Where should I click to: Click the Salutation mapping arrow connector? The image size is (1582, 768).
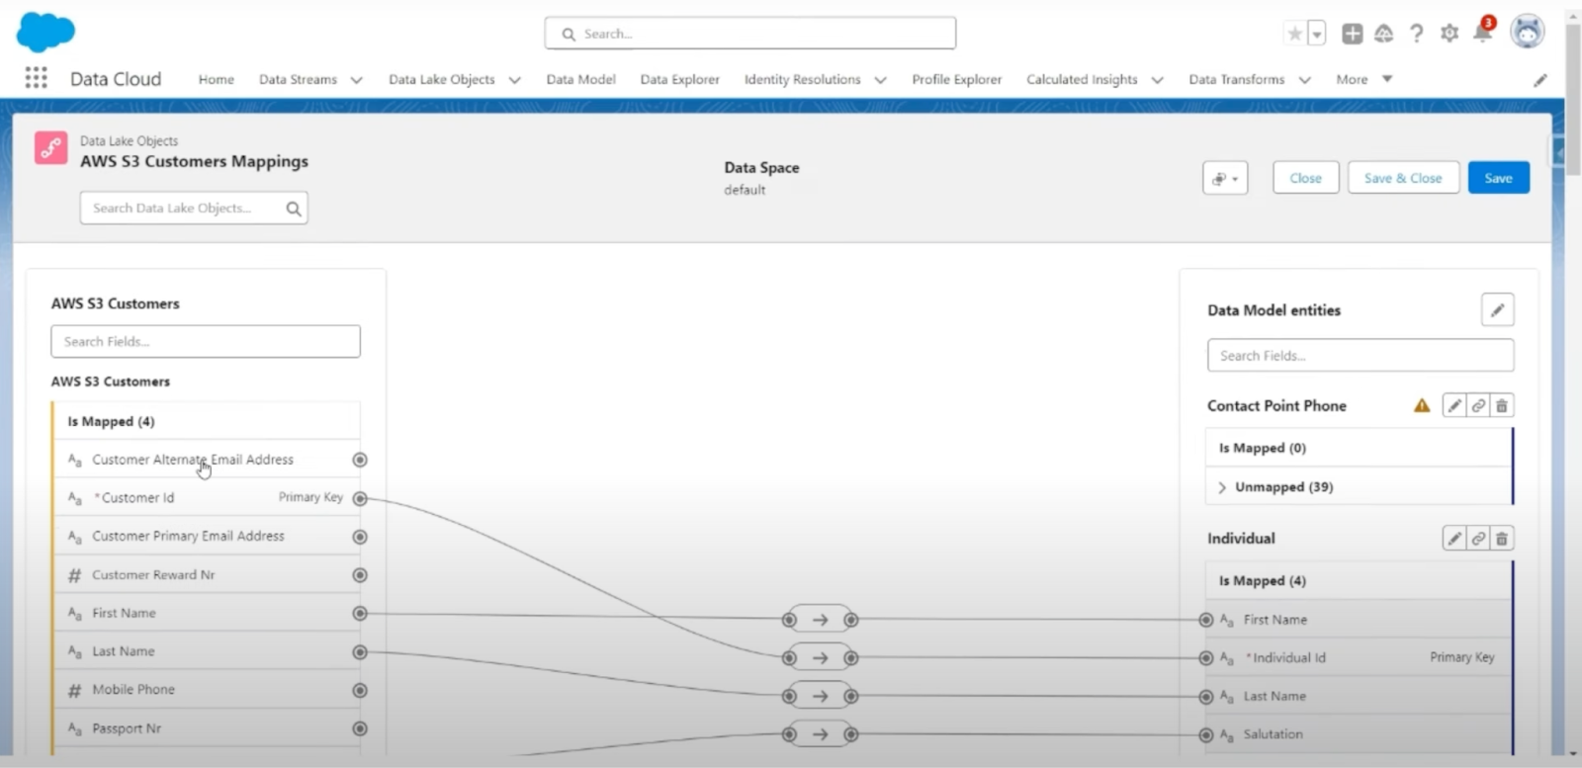click(820, 734)
